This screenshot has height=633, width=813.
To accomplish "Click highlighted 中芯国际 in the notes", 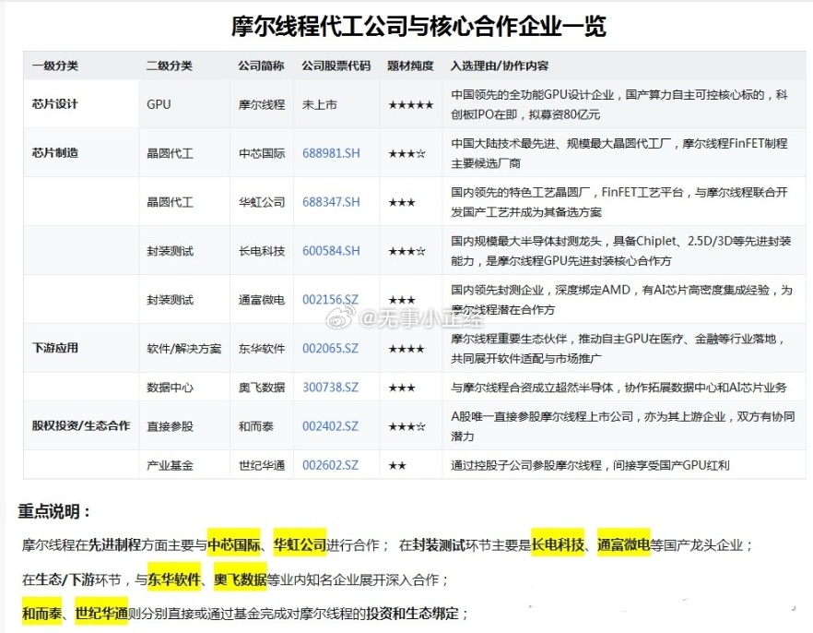I will 234,544.
